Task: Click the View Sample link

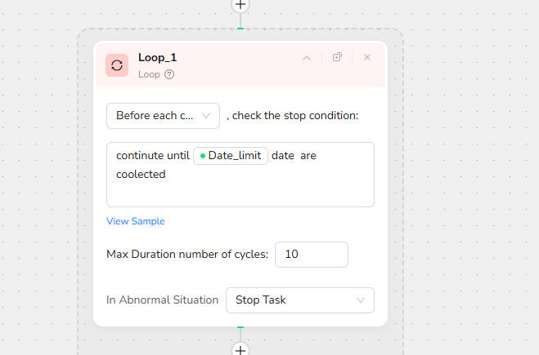Action: [x=135, y=221]
